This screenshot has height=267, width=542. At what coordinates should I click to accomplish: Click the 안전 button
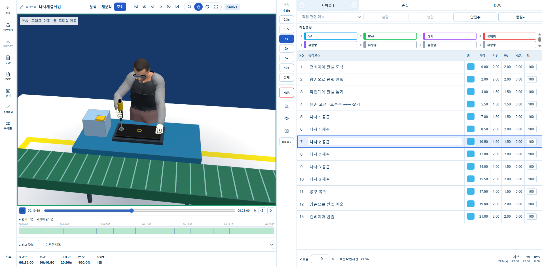pyautogui.click(x=475, y=17)
